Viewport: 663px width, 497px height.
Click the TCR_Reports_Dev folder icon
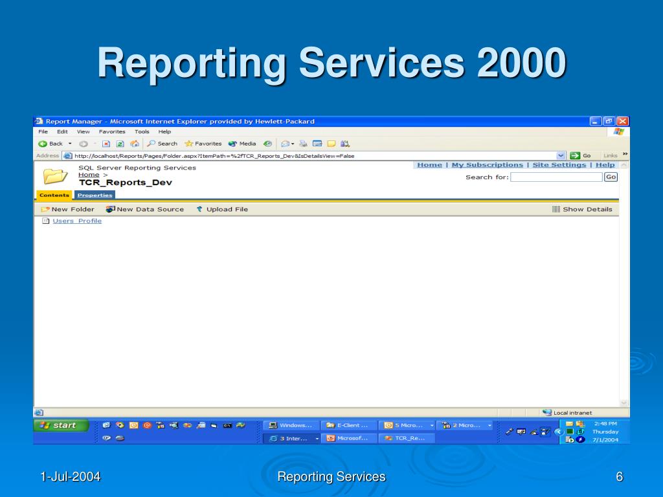point(56,175)
